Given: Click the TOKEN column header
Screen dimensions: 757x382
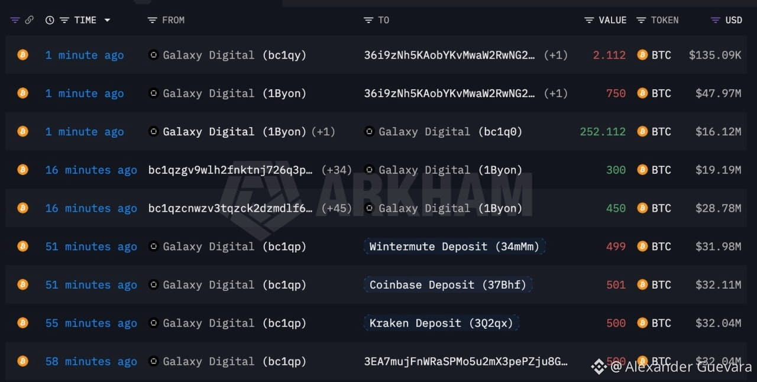Looking at the screenshot, I should tap(665, 20).
